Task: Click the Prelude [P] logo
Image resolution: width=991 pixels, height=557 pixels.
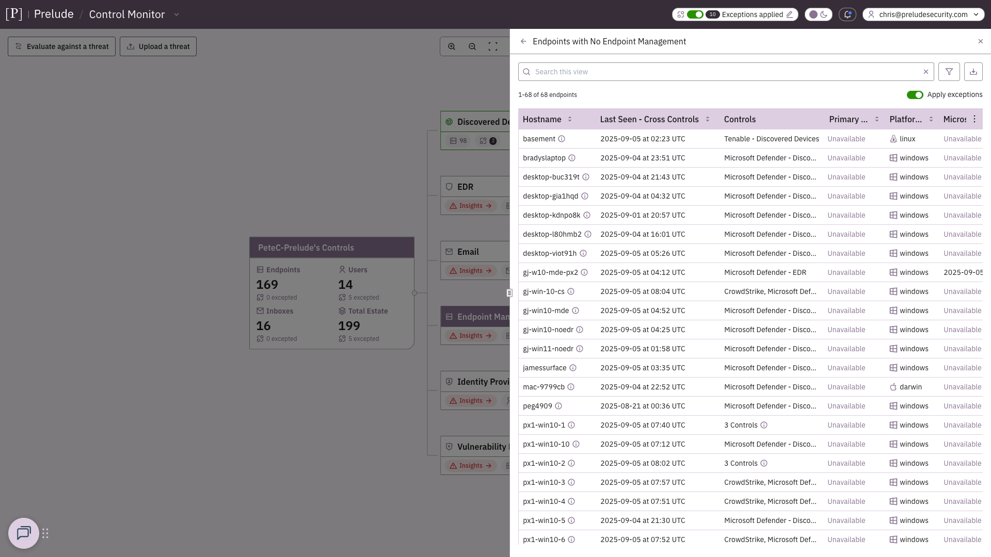Action: click(14, 14)
